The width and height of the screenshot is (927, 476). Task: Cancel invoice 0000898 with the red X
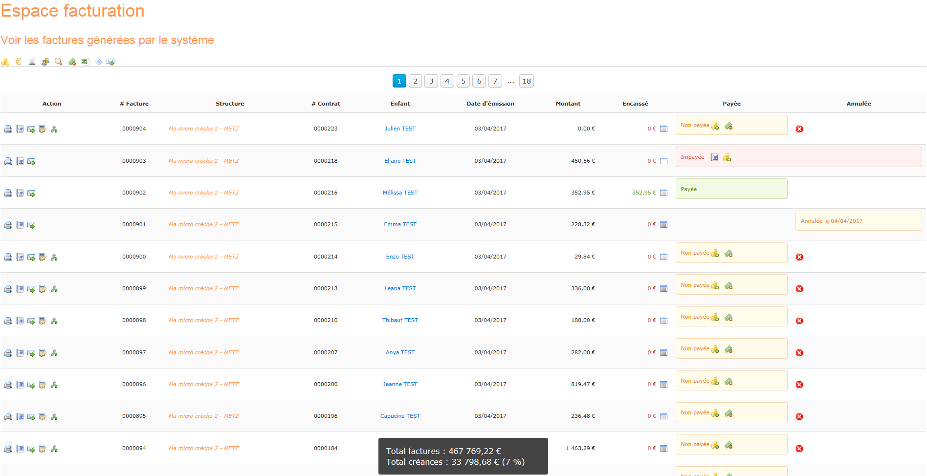(799, 321)
